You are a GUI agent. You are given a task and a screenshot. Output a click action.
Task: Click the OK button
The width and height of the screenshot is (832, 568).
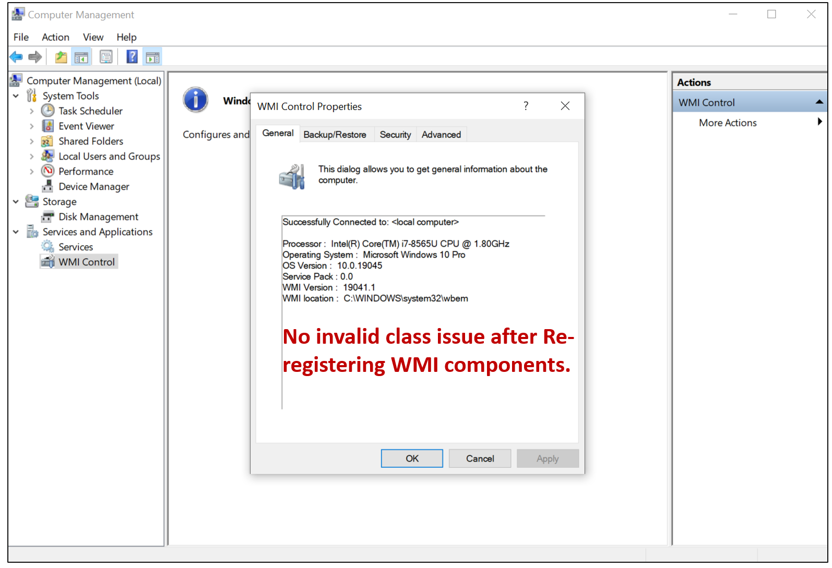(x=412, y=458)
